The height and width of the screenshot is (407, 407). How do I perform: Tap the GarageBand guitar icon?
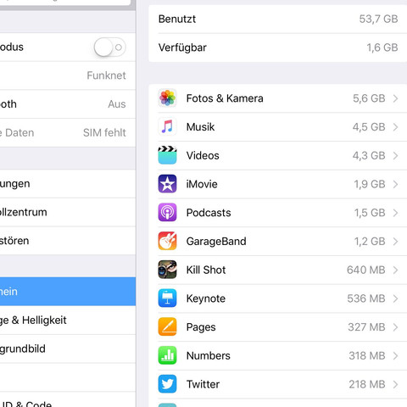point(167,241)
